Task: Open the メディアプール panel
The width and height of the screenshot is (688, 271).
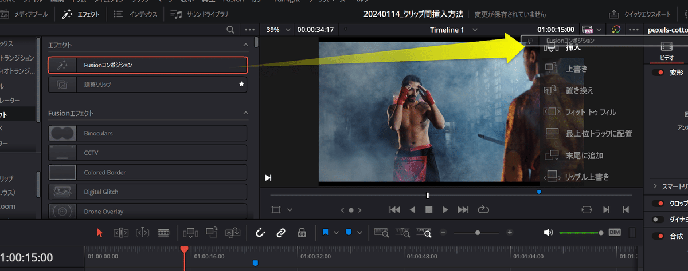Action: pyautogui.click(x=24, y=14)
